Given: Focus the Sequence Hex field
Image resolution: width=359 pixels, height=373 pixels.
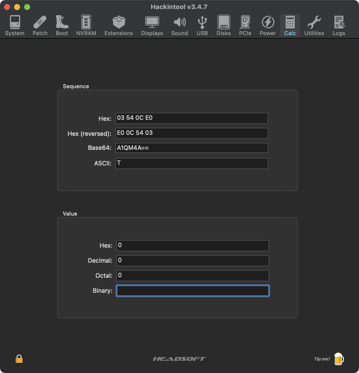Looking at the screenshot, I should pyautogui.click(x=192, y=118).
